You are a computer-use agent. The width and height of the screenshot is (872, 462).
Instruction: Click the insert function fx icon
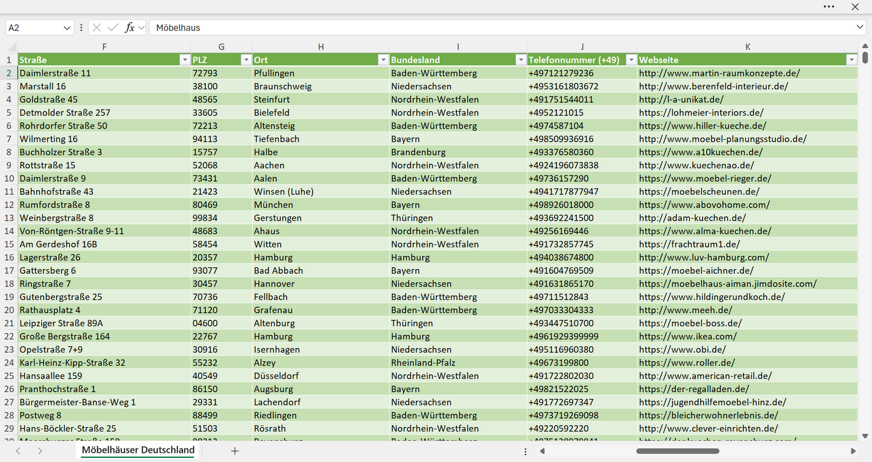[130, 28]
